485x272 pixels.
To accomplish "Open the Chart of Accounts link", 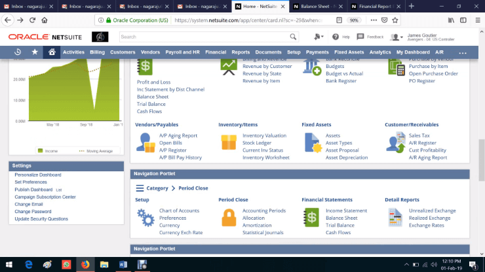I will pyautogui.click(x=179, y=211).
